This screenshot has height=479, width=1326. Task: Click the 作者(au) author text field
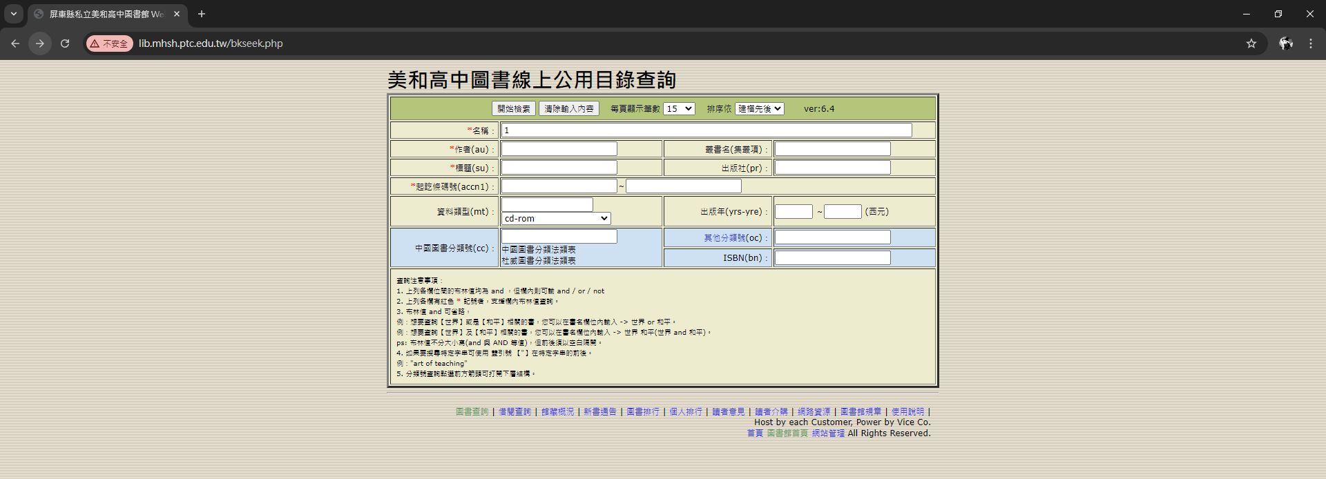pyautogui.click(x=559, y=149)
